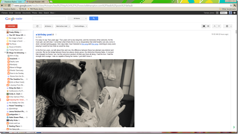Screen dimensions: 238x134
Task: Open 'The Dawkins Fa...' feed
Action: coord(18,79)
